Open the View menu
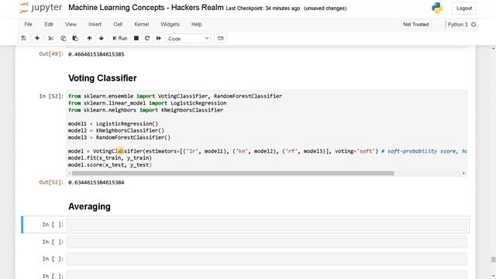496x279 pixels. tap(71, 24)
